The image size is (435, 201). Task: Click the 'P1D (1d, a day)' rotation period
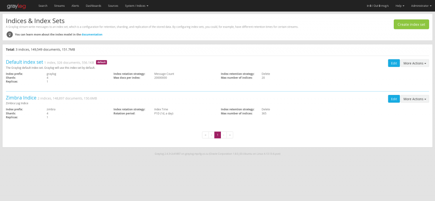pyautogui.click(x=164, y=113)
